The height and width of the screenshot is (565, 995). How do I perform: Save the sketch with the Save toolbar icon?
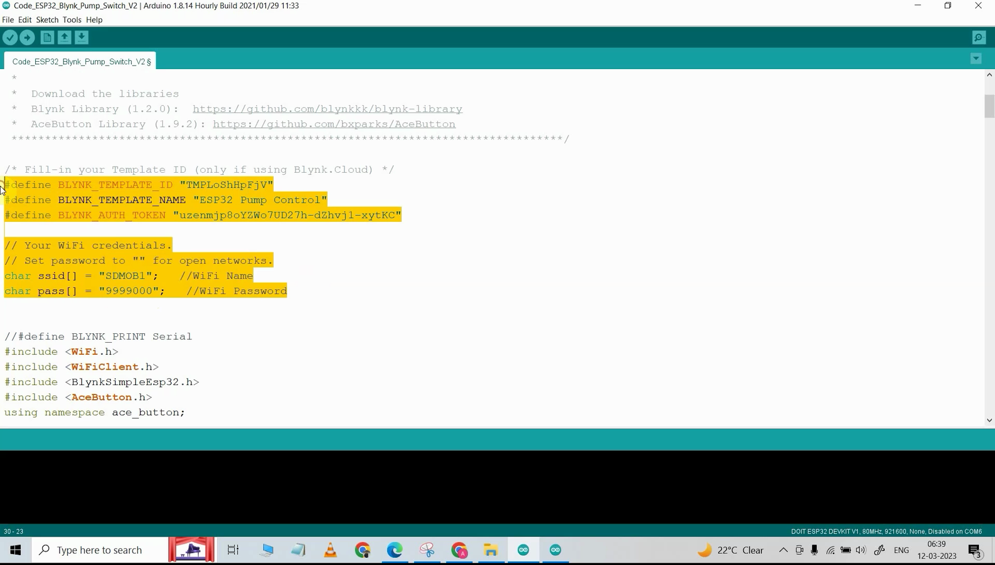tap(81, 37)
